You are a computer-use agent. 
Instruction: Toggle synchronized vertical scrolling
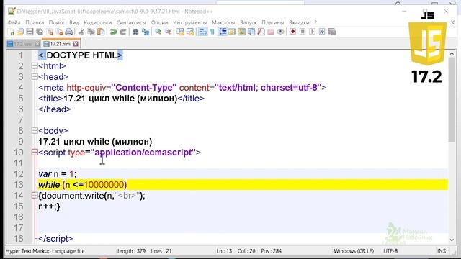pyautogui.click(x=180, y=32)
